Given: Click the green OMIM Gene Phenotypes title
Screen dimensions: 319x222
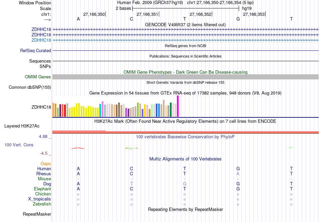Looking at the screenshot, I should 185,72.
